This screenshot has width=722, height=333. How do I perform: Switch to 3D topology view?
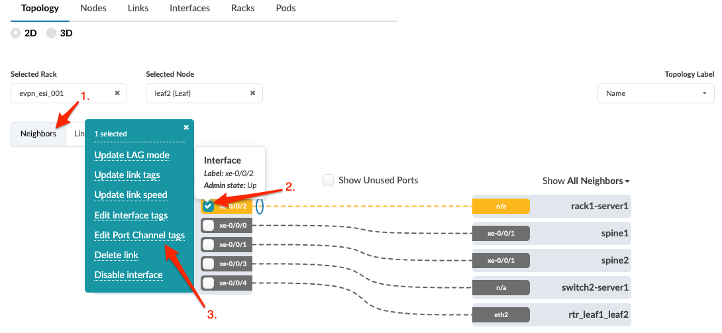point(52,33)
